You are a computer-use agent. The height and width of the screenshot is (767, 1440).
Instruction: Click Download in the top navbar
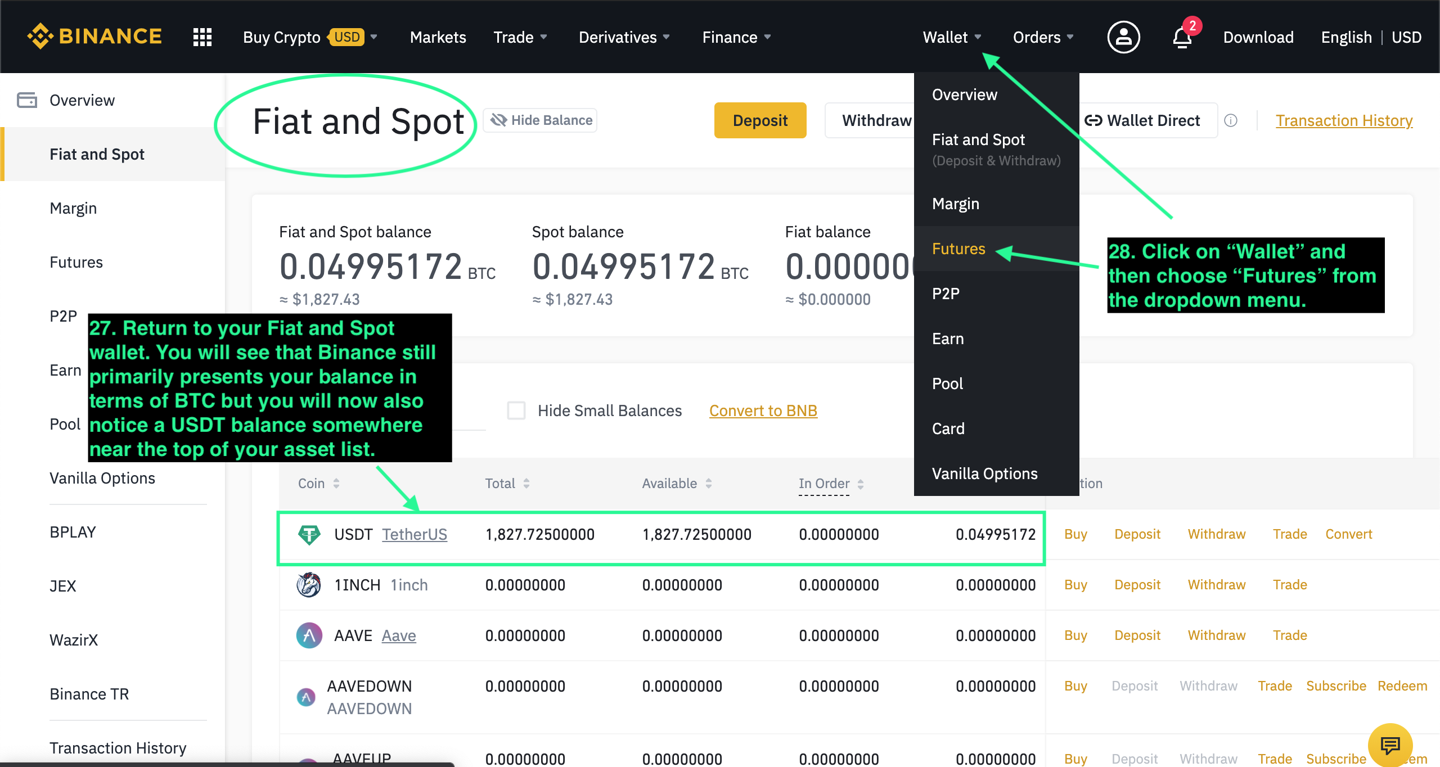[1258, 37]
